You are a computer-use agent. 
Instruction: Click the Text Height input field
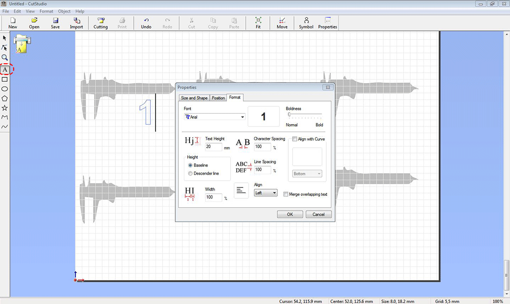pos(213,147)
